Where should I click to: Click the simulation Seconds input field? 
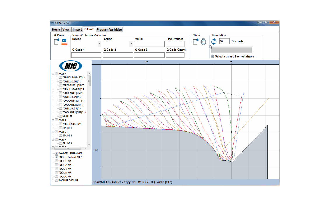(224, 41)
